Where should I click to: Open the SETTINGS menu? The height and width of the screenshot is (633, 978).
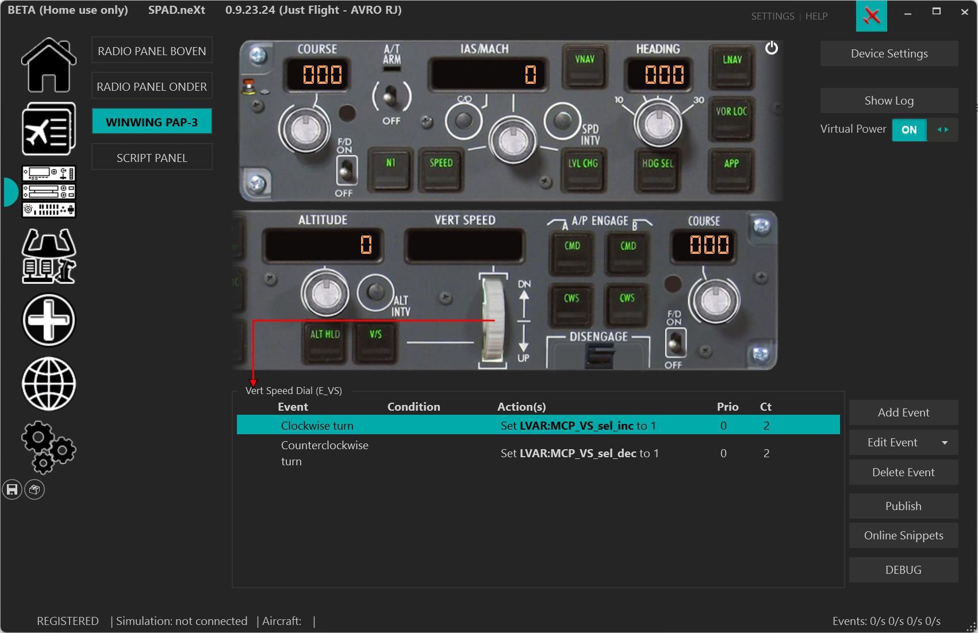[x=772, y=16]
